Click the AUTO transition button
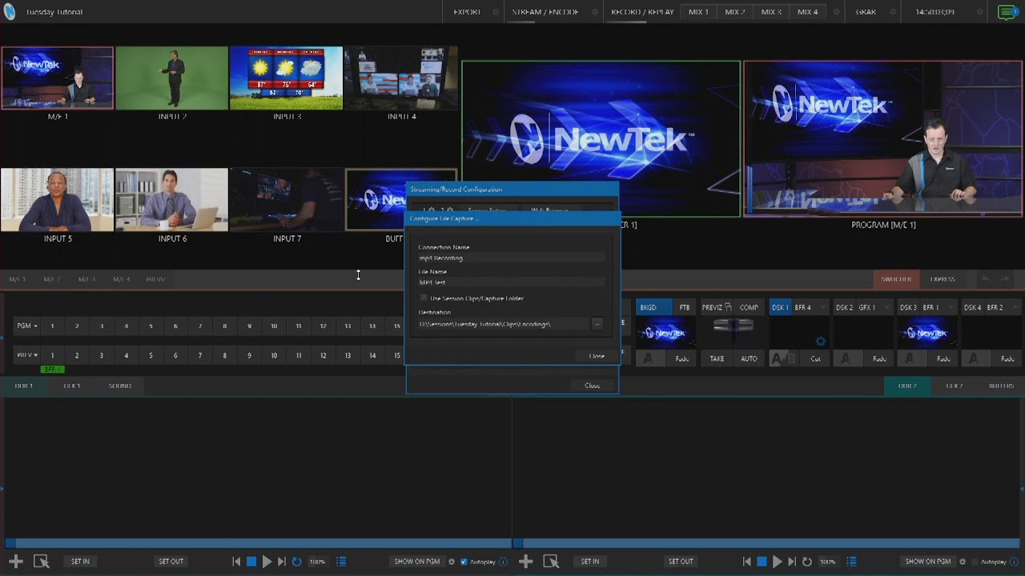 [749, 358]
